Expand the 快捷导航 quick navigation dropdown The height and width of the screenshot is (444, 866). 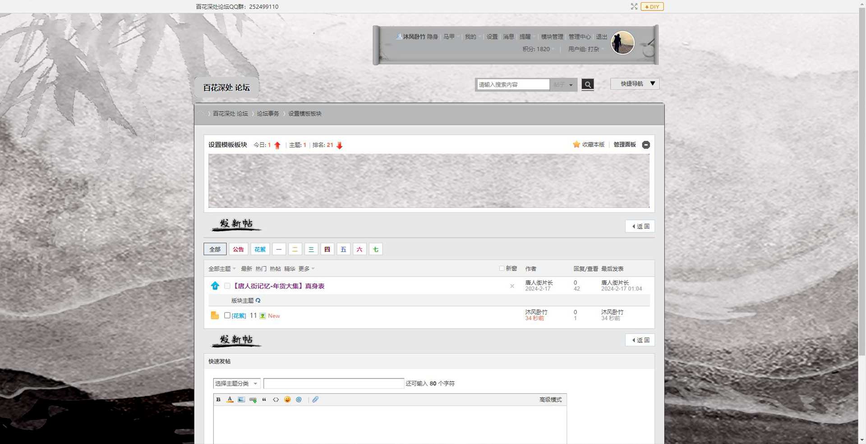[635, 84]
